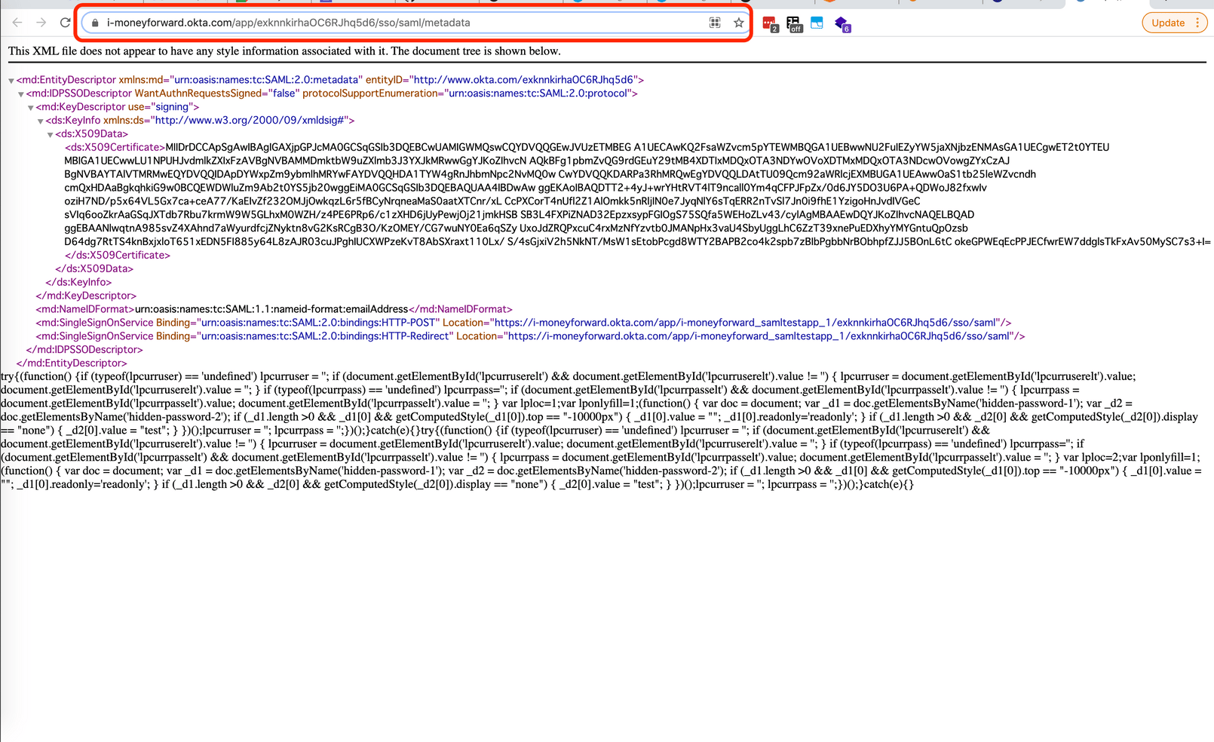
Task: Collapse the md:IDPSSODescriptor node
Action: (x=21, y=94)
